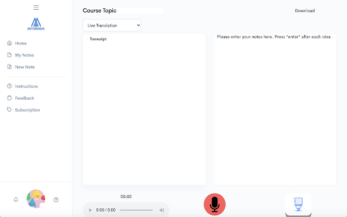Click the Home house icon

(x=9, y=43)
